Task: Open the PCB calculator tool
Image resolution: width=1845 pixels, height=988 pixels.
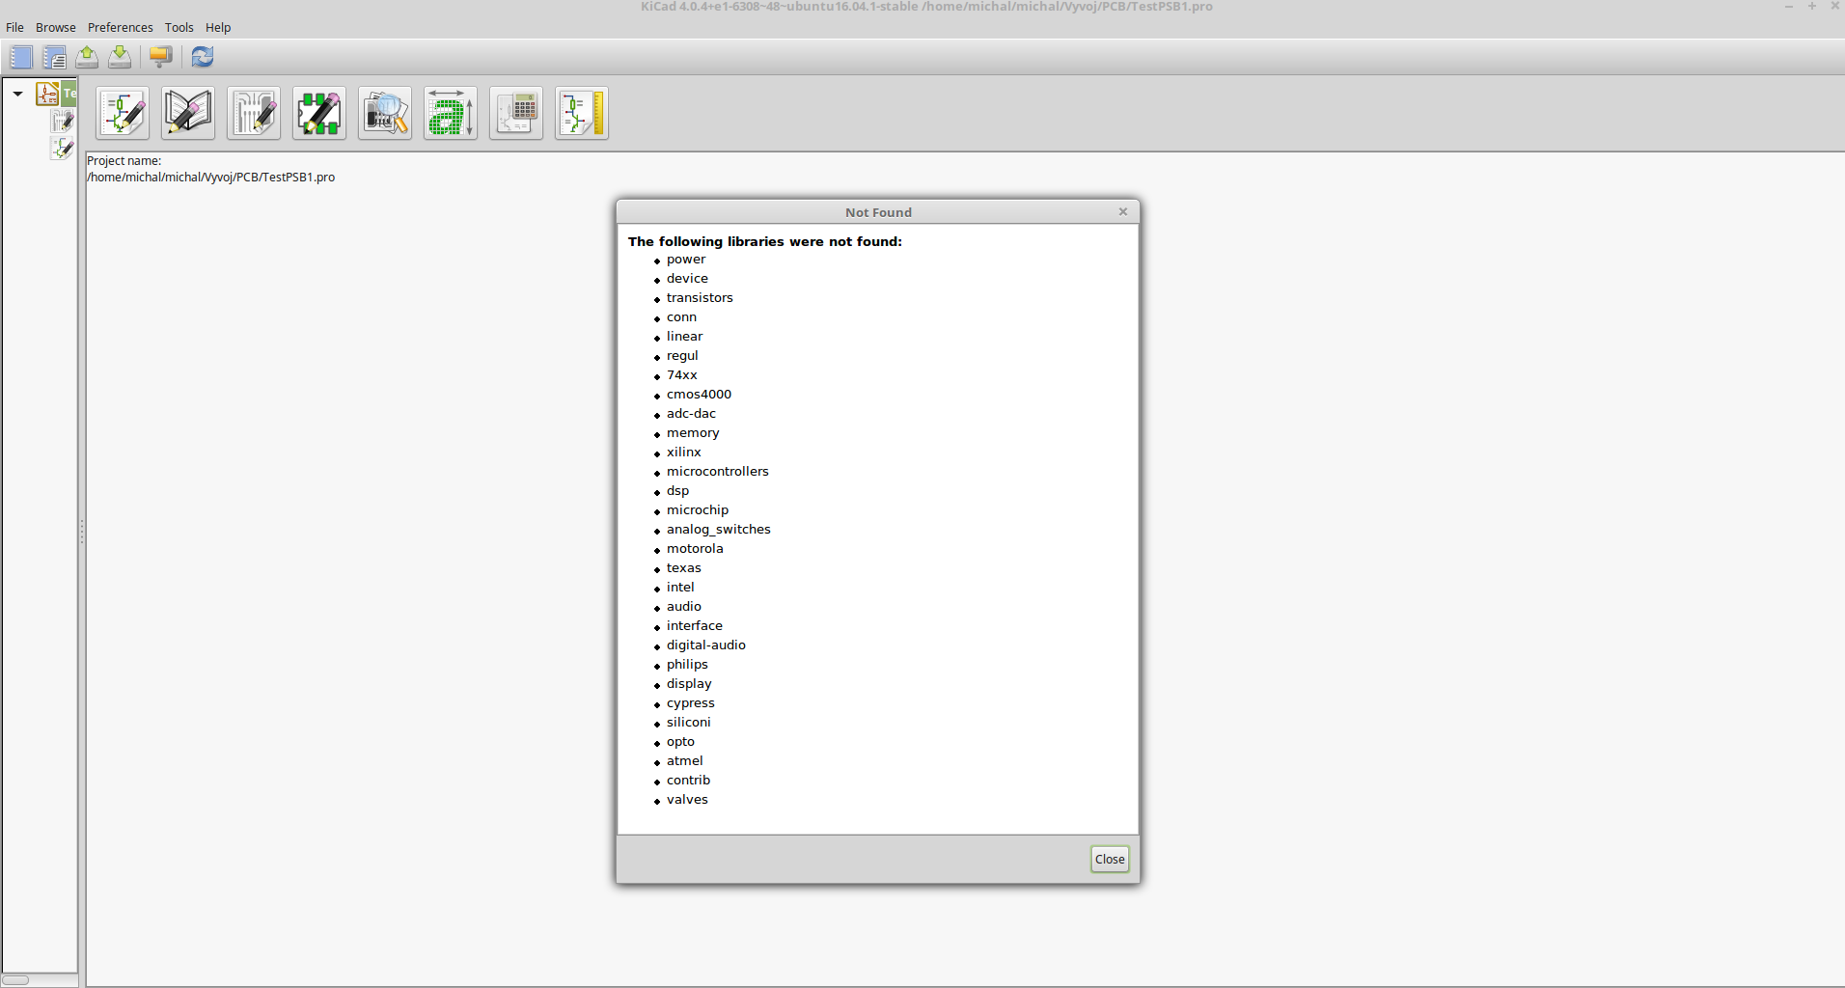Action: click(x=516, y=114)
